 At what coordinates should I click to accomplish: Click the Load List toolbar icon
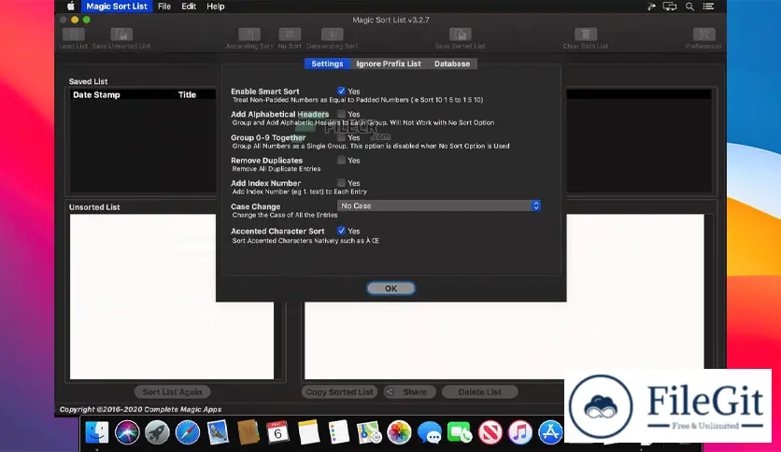(74, 35)
